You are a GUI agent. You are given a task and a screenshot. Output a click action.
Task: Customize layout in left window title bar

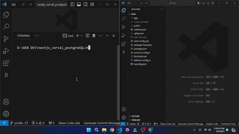(x=92, y=4)
